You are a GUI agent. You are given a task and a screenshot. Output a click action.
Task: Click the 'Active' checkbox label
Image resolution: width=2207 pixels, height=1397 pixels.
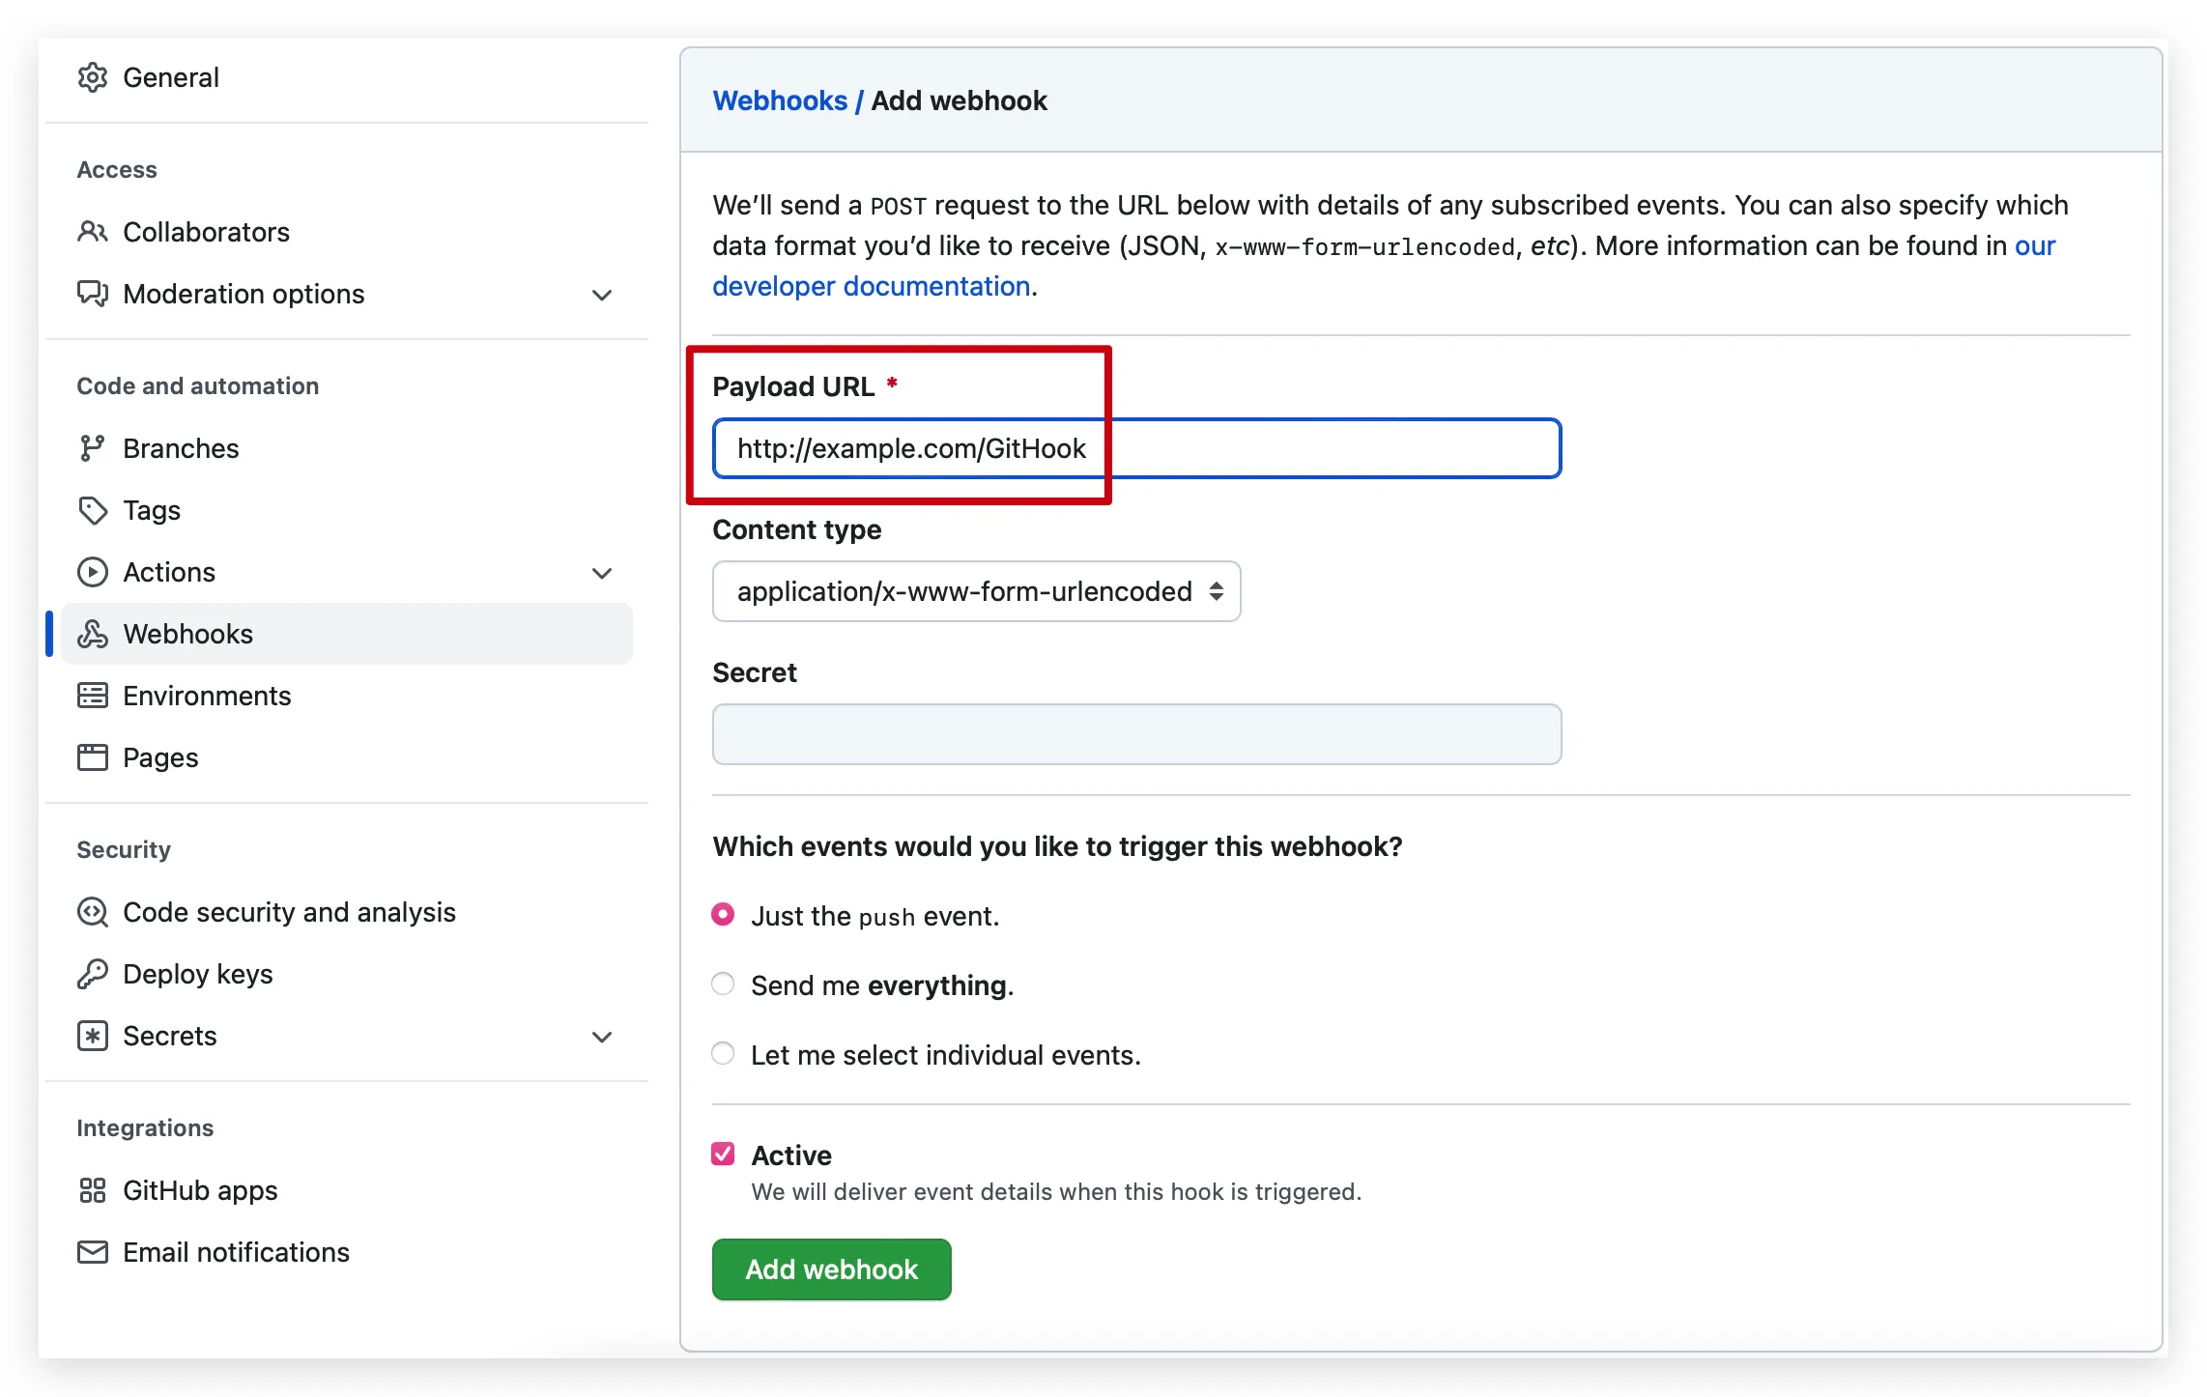tap(791, 1155)
